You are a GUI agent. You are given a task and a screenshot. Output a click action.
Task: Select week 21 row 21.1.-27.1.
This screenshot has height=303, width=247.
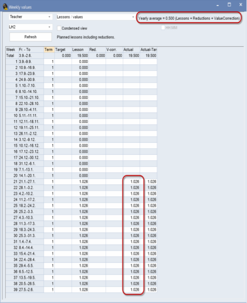click(x=81, y=182)
